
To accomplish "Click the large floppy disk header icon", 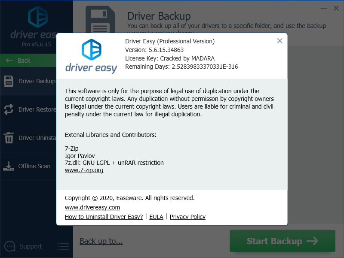I will [100, 19].
